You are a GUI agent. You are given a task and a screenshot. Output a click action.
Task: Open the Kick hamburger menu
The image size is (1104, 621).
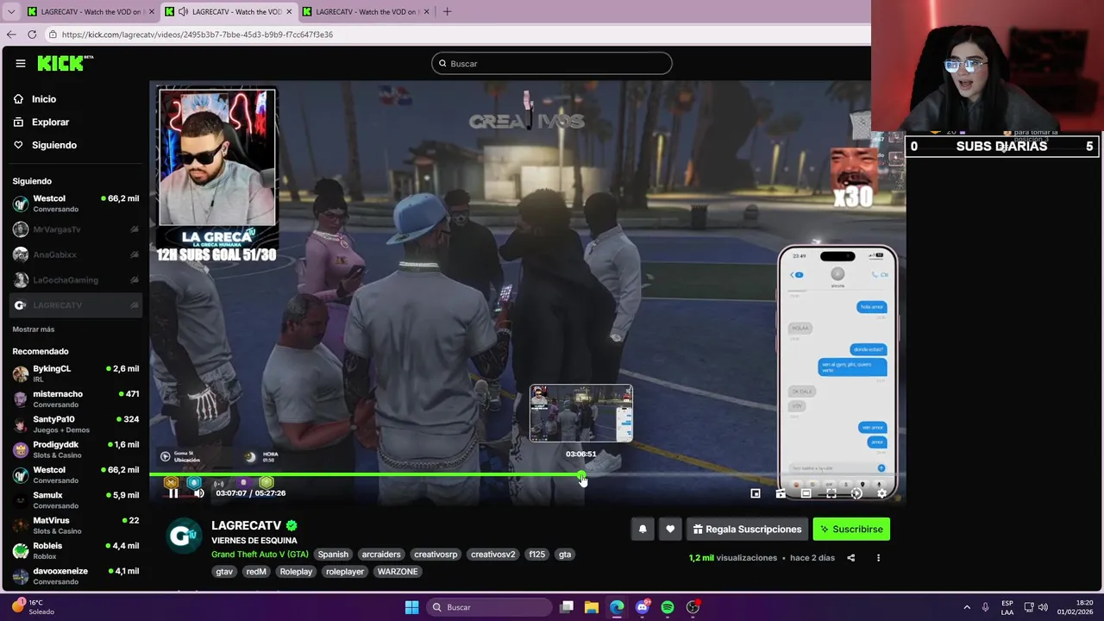pos(20,63)
